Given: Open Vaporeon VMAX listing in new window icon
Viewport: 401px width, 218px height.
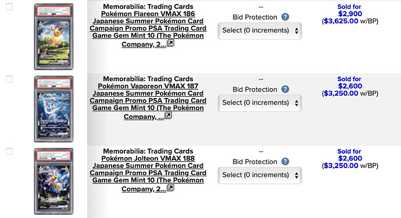Looking at the screenshot, I should pos(169,115).
